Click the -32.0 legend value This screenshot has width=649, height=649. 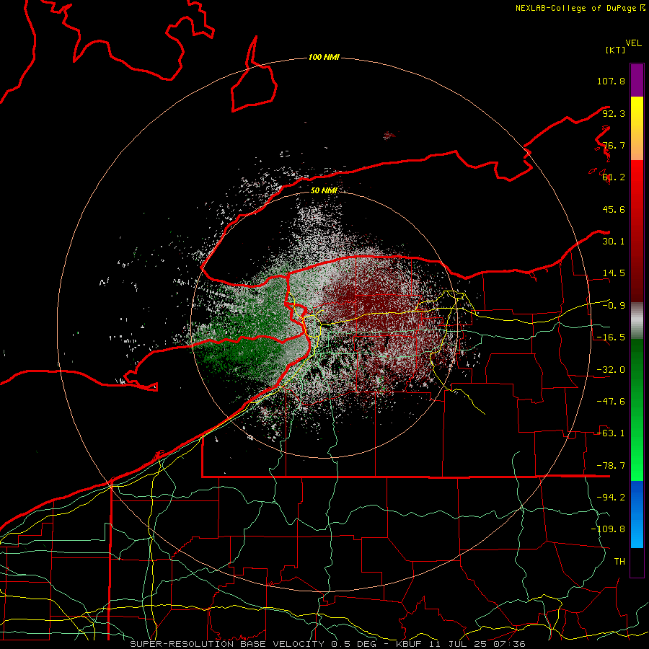(611, 370)
